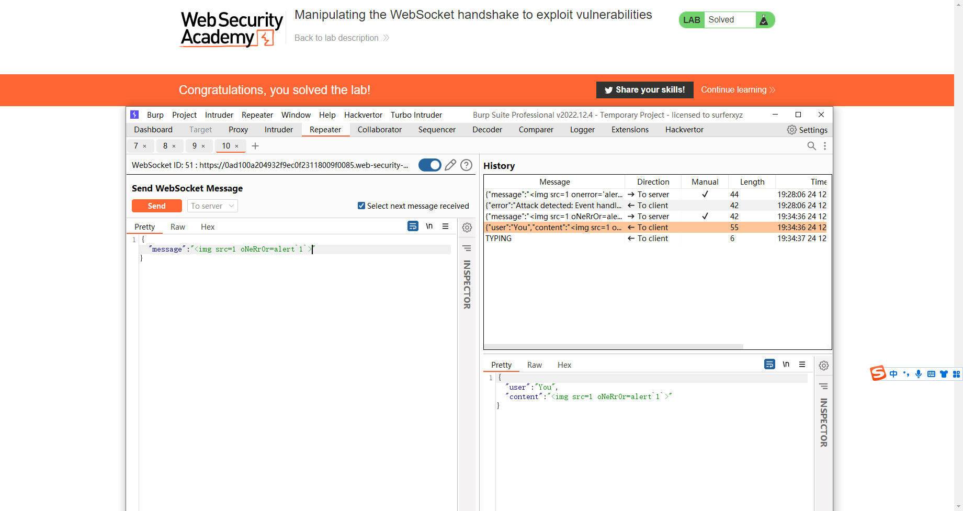Enable word wrap in Send message editor
Image resolution: width=963 pixels, height=511 pixels.
pos(413,226)
